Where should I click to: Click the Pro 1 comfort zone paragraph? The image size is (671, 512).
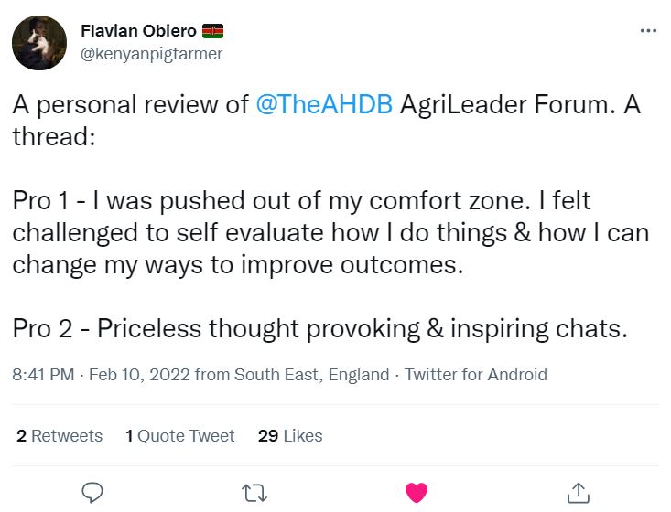click(x=330, y=232)
